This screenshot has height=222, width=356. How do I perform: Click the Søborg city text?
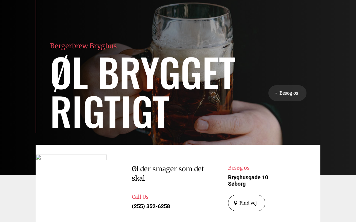[237, 184]
